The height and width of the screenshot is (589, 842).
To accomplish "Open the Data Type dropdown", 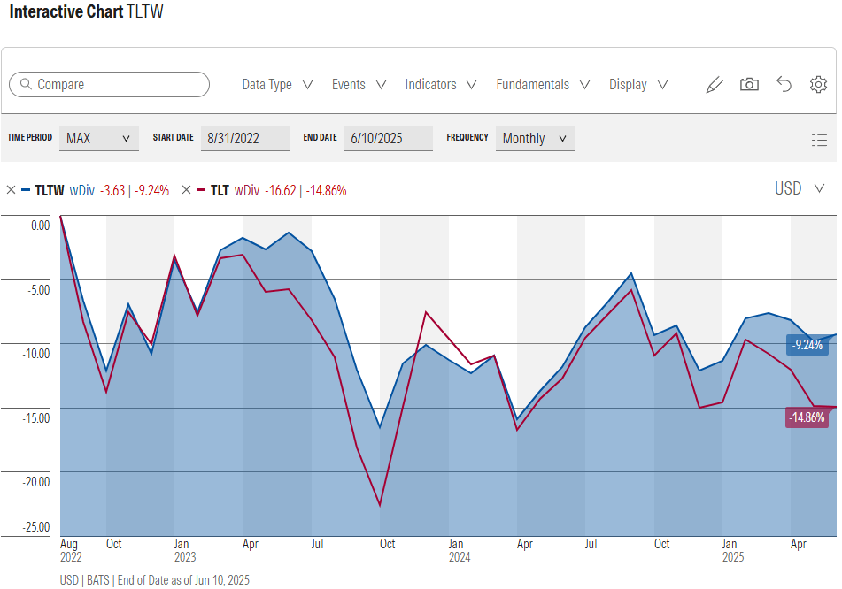I will point(276,84).
